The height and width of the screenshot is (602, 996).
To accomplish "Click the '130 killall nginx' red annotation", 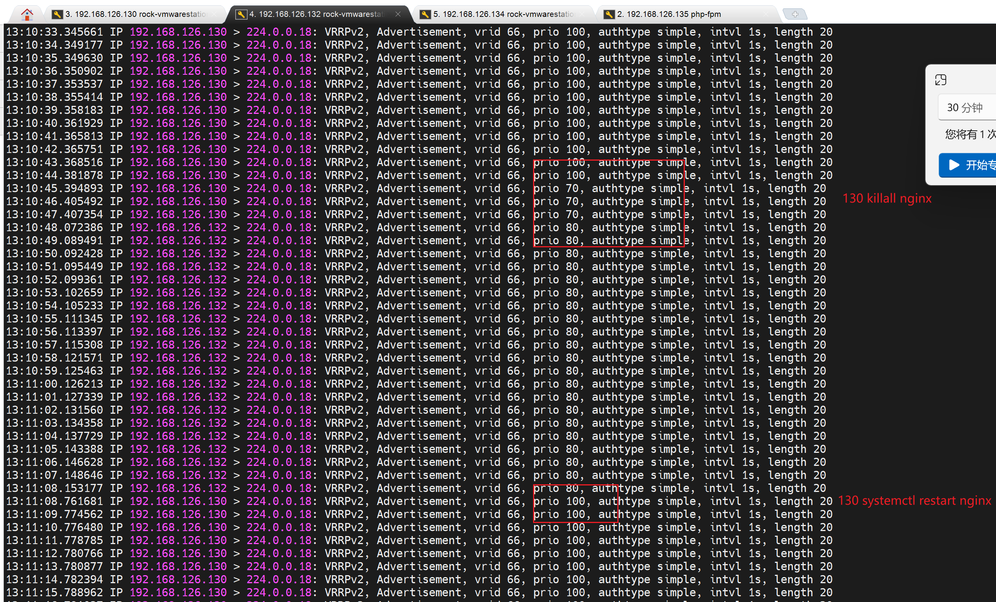I will click(886, 198).
